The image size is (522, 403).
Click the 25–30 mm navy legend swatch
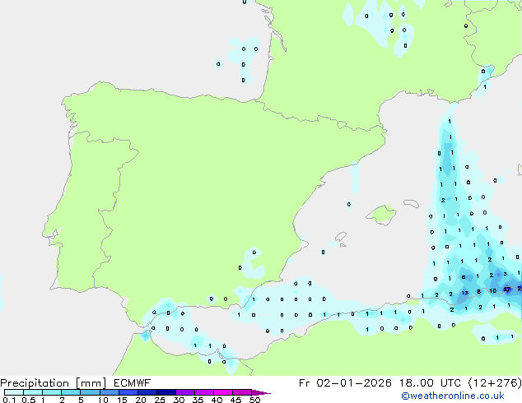[166, 392]
